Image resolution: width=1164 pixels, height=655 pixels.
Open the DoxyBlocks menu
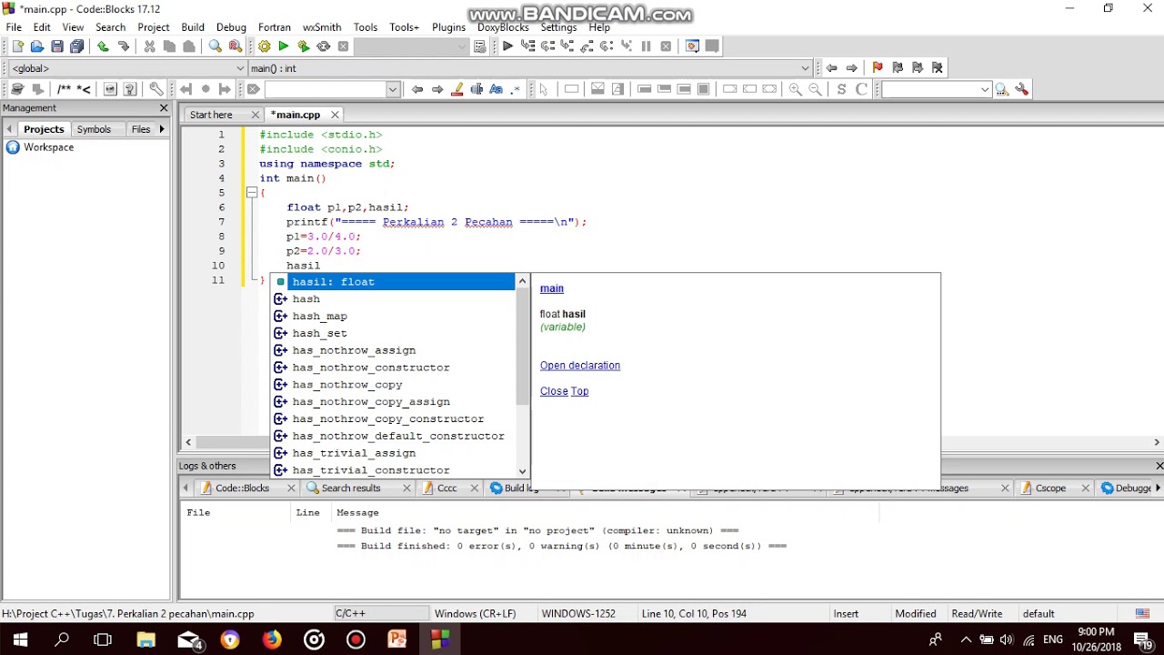pos(503,27)
